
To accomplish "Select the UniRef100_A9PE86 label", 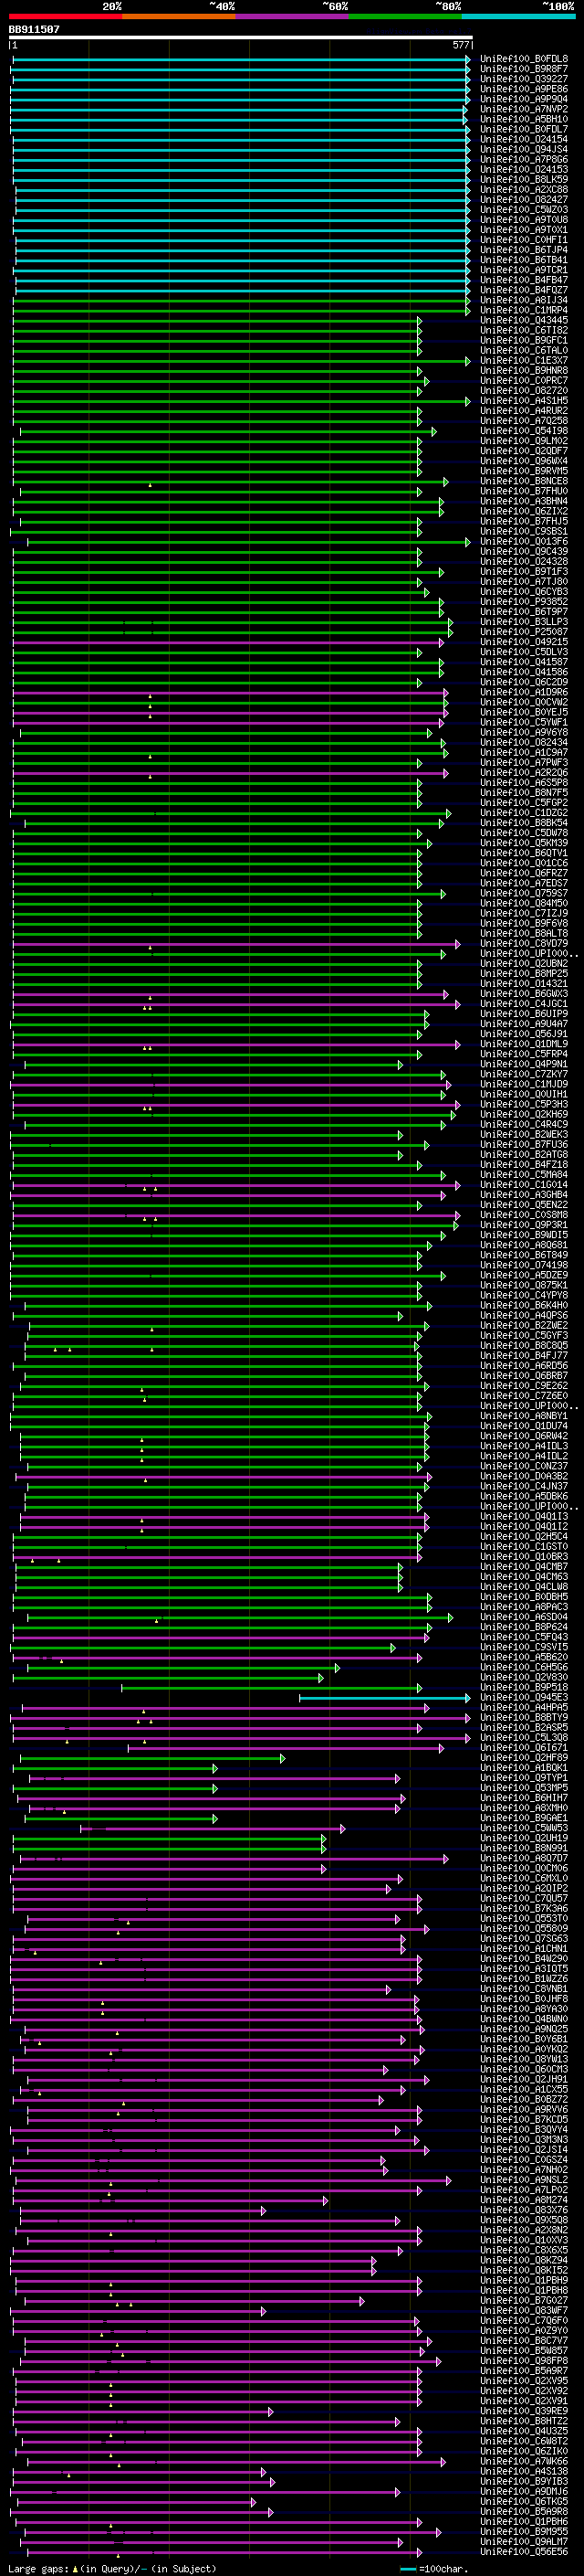I will 523,89.
